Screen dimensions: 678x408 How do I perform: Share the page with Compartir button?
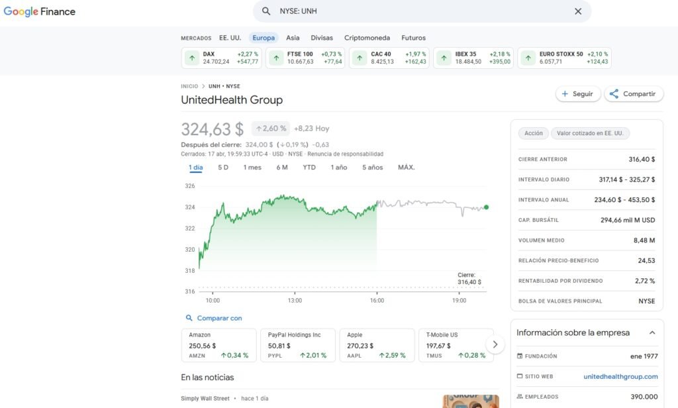634,94
